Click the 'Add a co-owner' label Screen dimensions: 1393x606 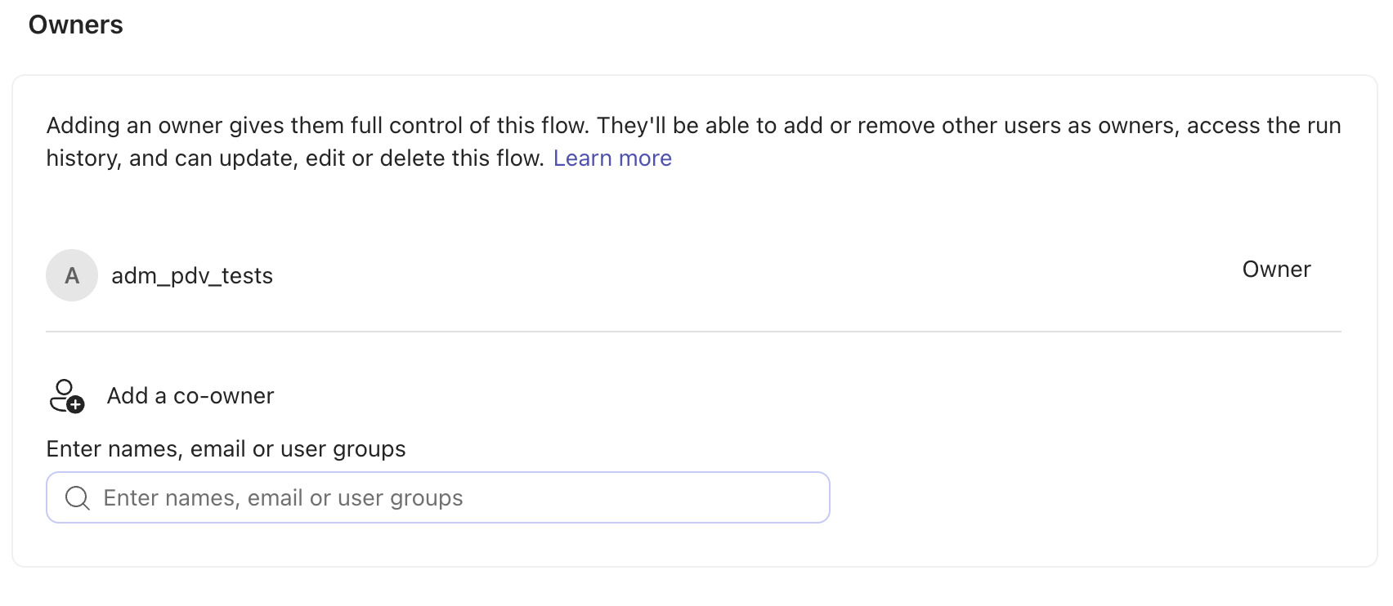pos(190,396)
